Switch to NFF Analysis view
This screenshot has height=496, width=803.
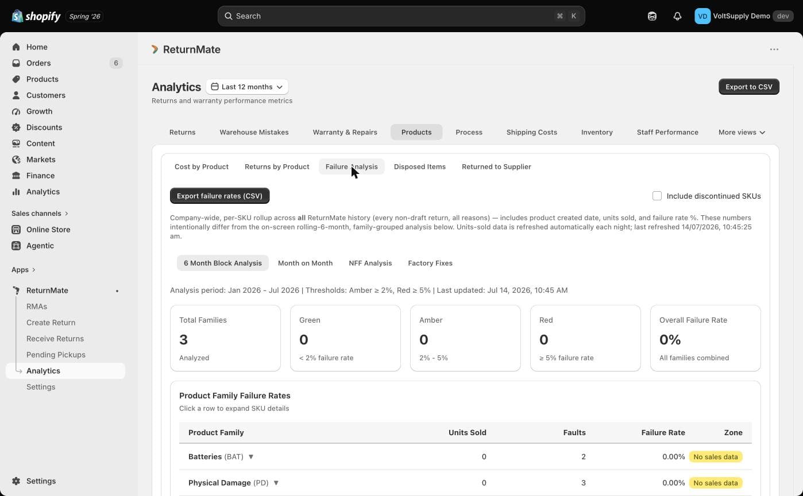click(370, 263)
